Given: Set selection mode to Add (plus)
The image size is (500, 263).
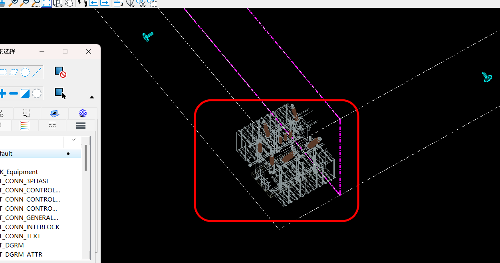Looking at the screenshot, I should click(x=3, y=93).
